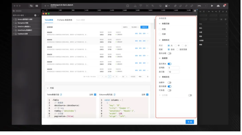Screen dimensions: 242x135
Task: Expand the General通用组件-按钮 page item
Action: coord(13,19)
